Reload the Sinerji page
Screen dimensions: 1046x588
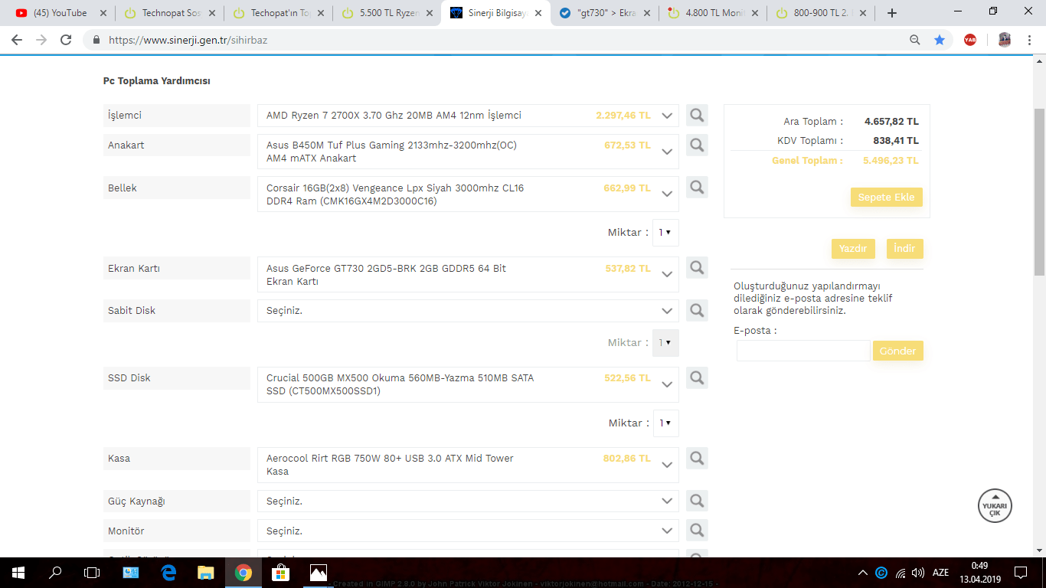66,40
